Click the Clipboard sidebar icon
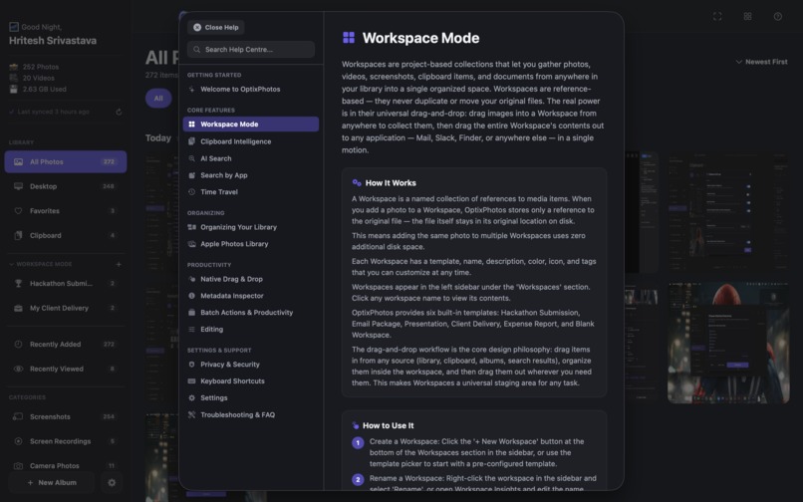Image resolution: width=803 pixels, height=502 pixels. (x=19, y=235)
